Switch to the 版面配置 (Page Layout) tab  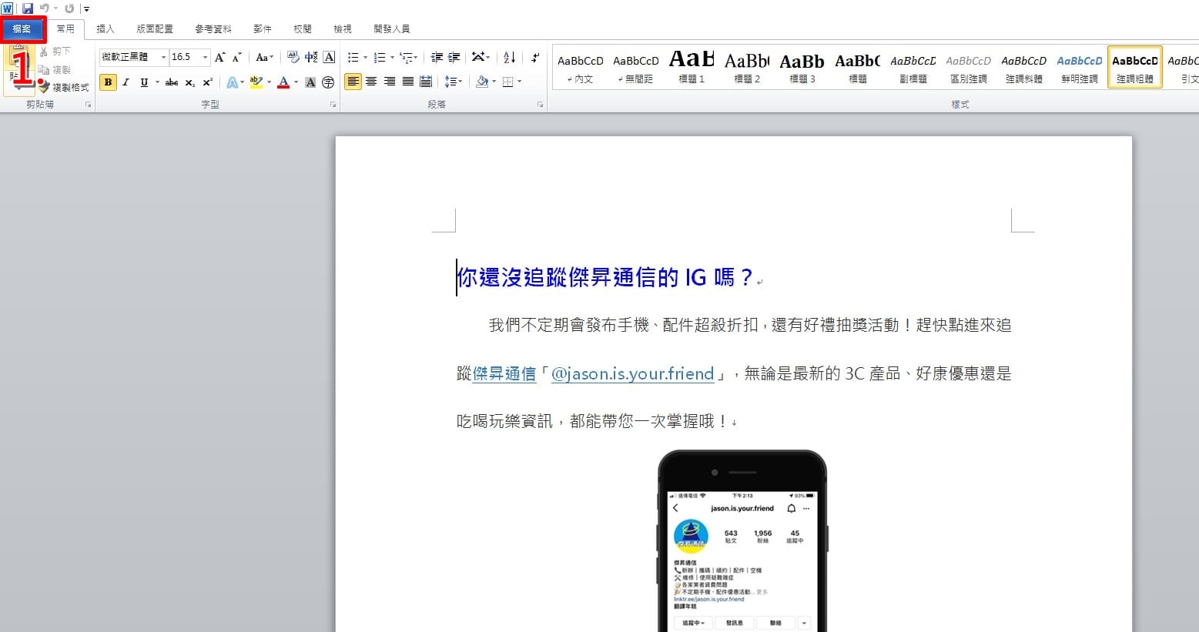155,29
